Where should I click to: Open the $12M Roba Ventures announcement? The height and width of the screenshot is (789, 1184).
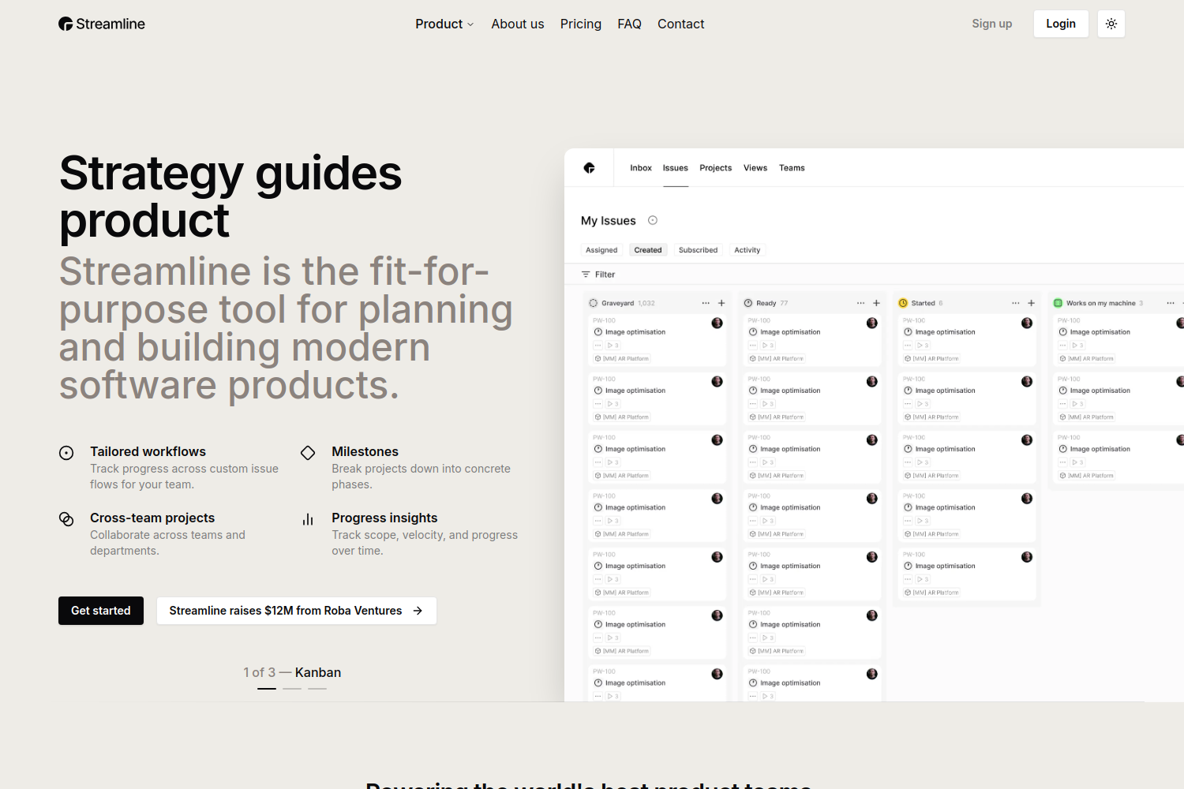(296, 611)
